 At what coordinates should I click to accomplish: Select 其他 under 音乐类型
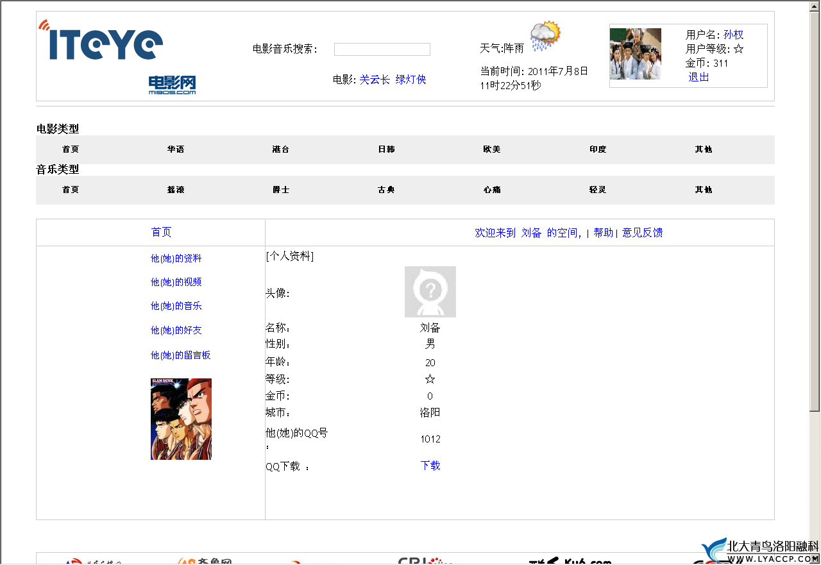[x=704, y=190]
